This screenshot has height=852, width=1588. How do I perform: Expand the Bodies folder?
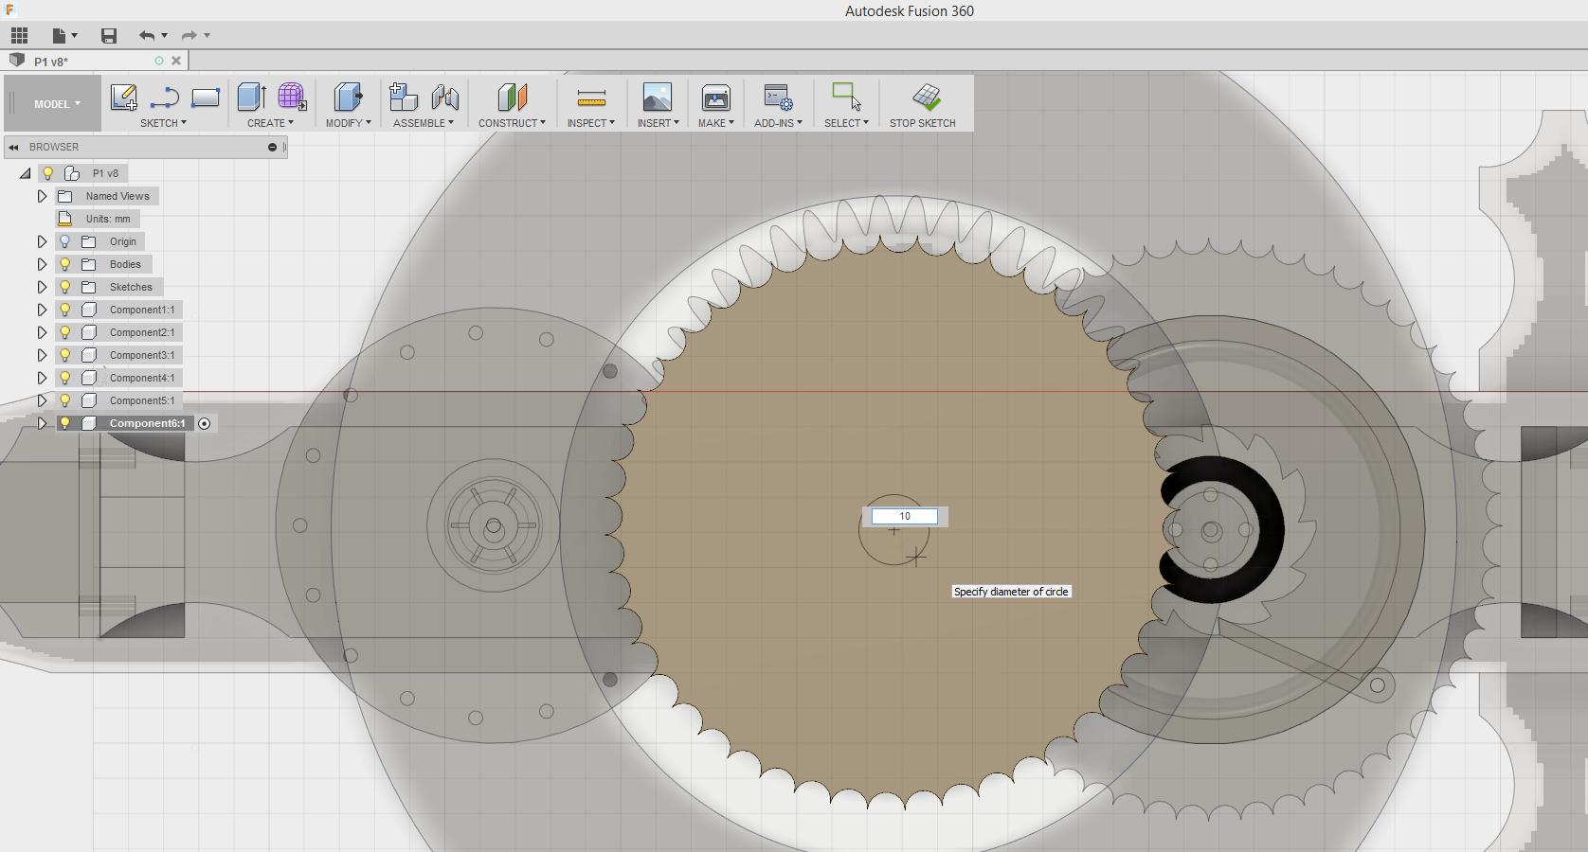click(42, 264)
